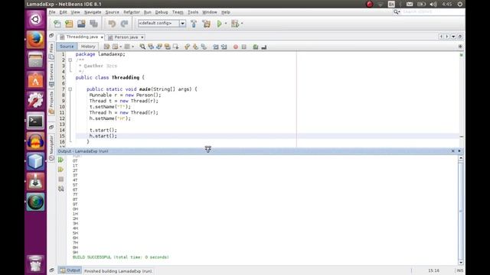
Task: Open Ubuntu Software Center from the launcher
Action: tap(35, 80)
